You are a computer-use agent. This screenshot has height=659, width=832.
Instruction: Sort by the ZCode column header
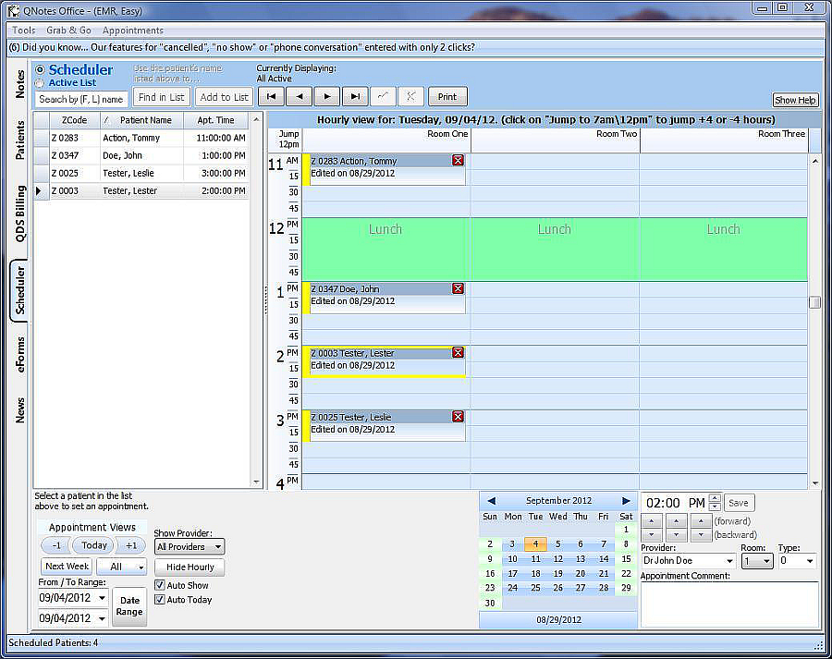pyautogui.click(x=74, y=120)
